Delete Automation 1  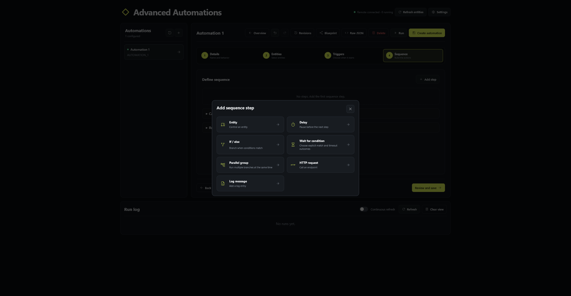pyautogui.click(x=379, y=33)
